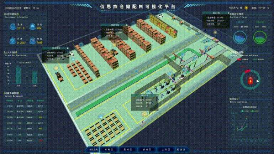The height and width of the screenshot is (154, 274).
Task: Click the right green bar in In/Out chart
Action: [35, 77]
